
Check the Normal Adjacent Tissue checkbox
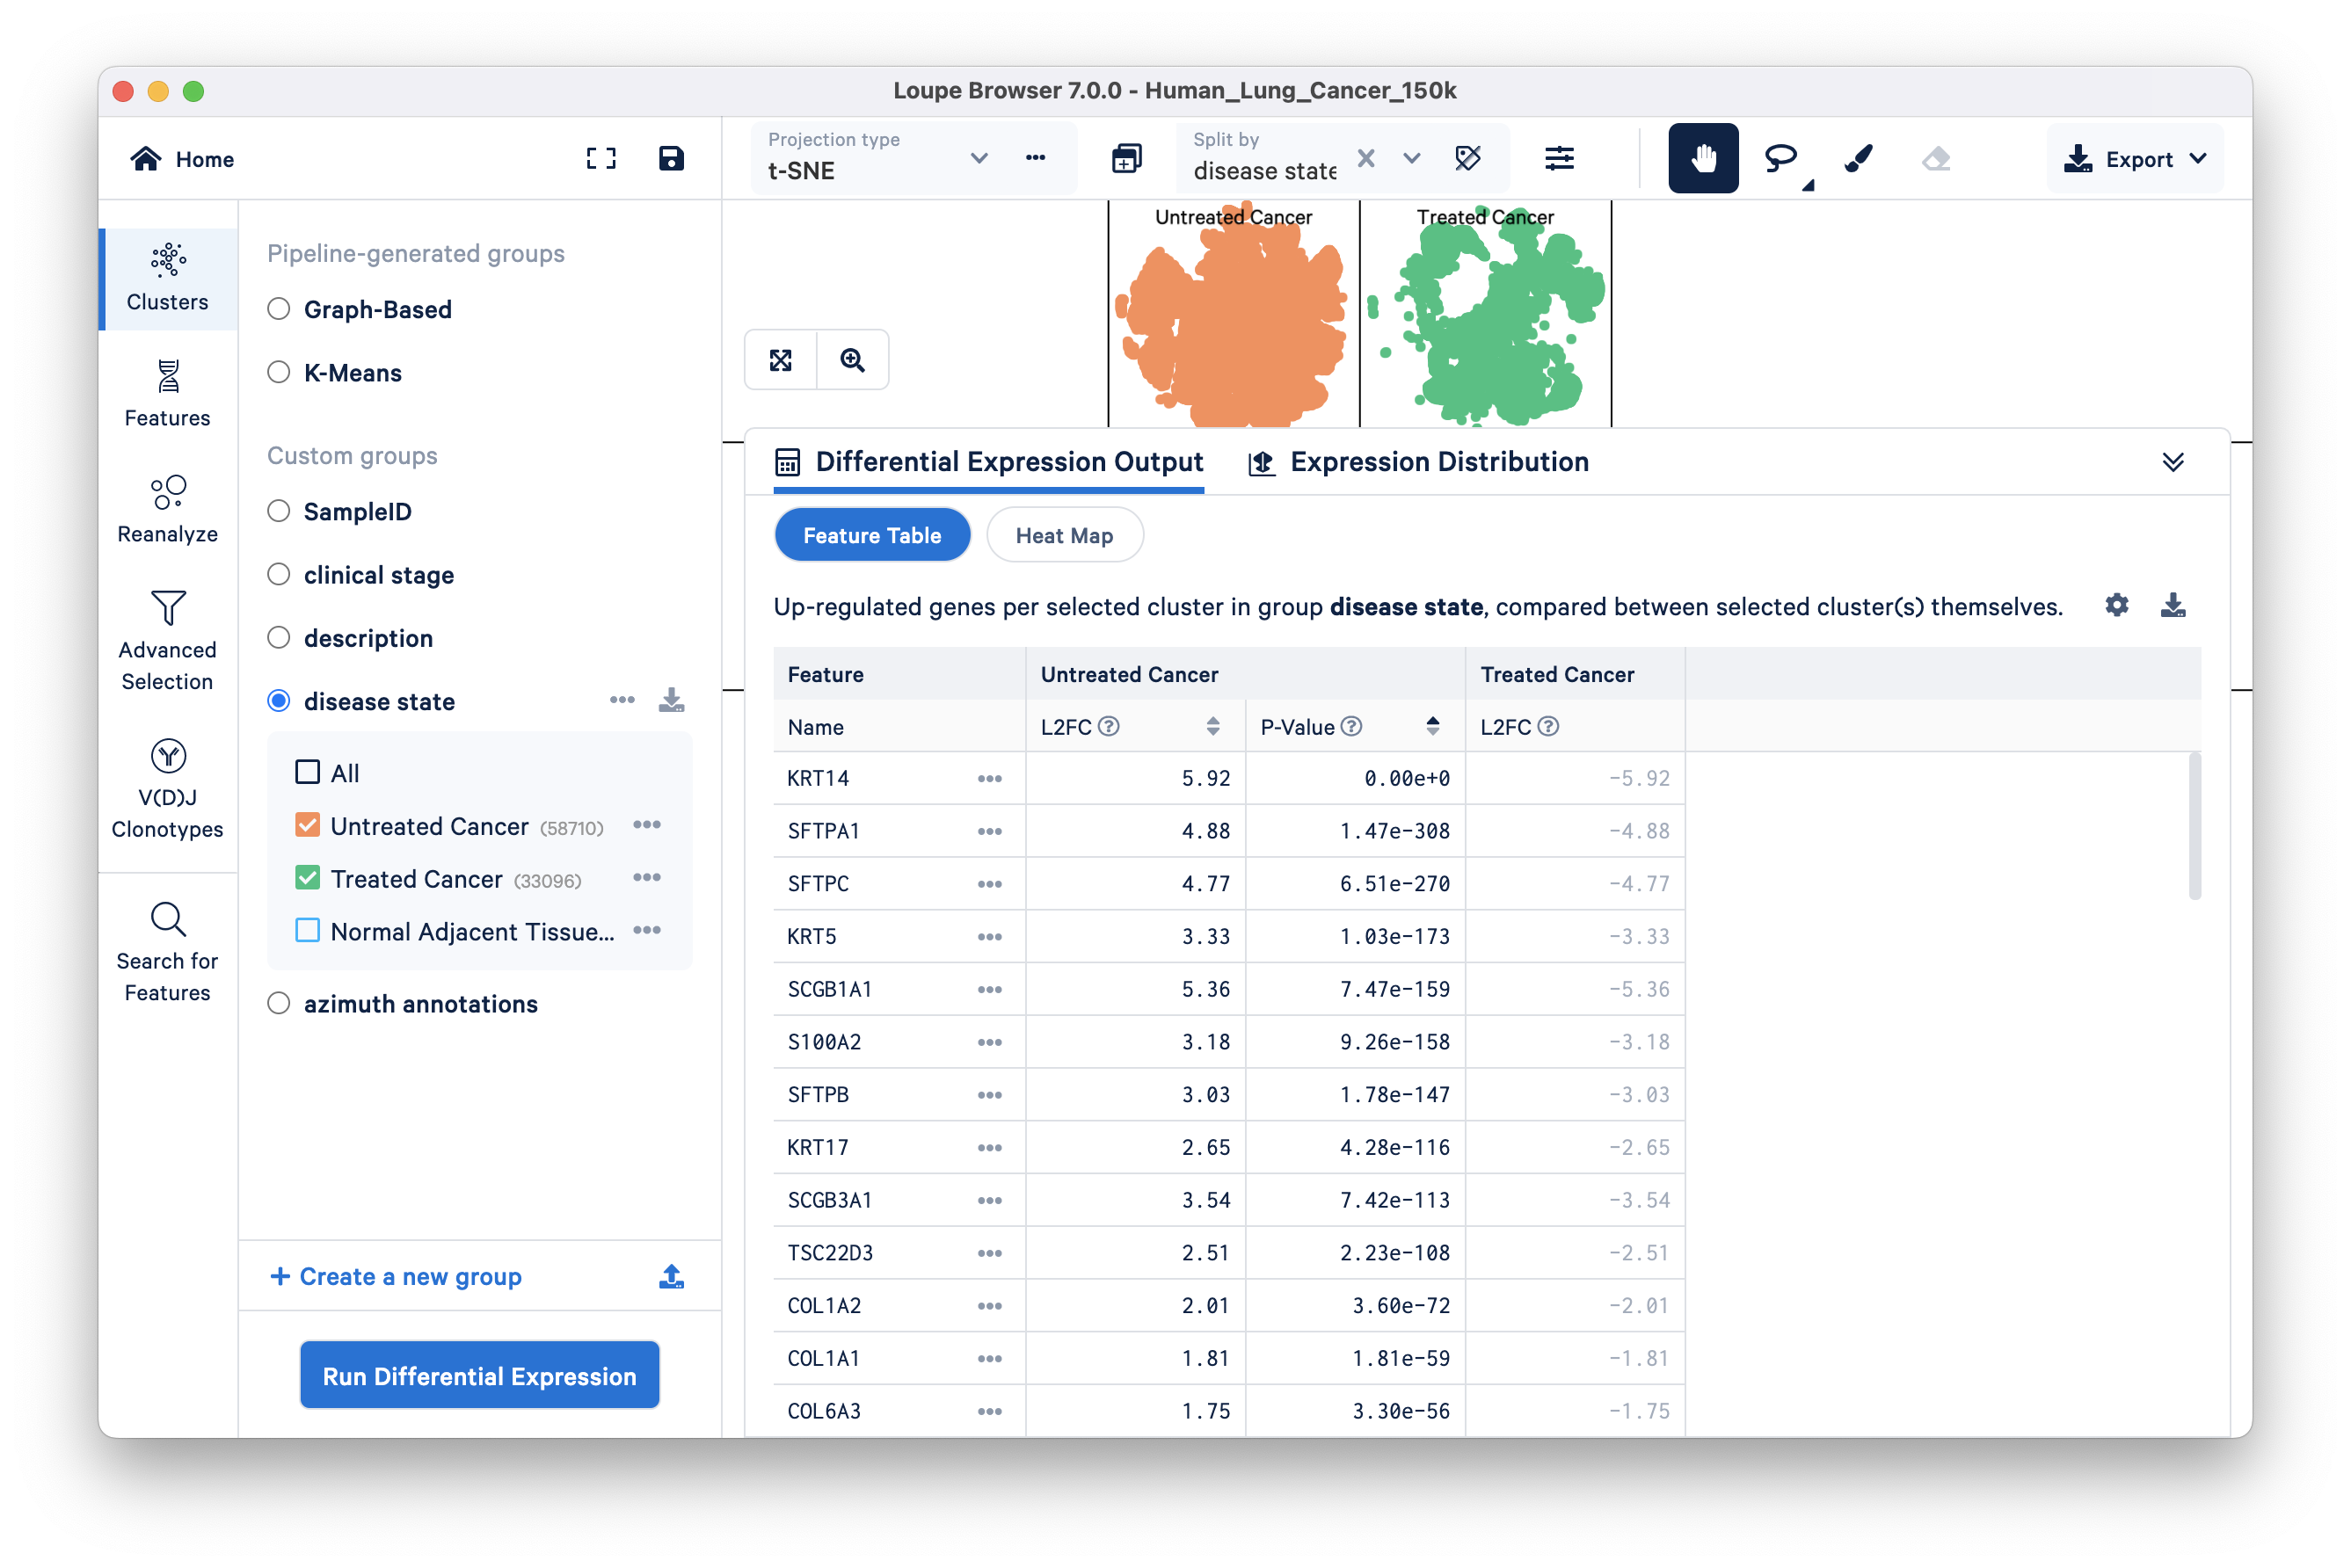point(307,931)
